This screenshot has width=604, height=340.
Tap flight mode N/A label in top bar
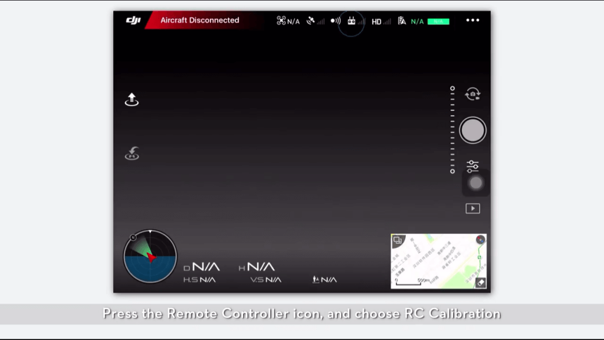point(294,22)
